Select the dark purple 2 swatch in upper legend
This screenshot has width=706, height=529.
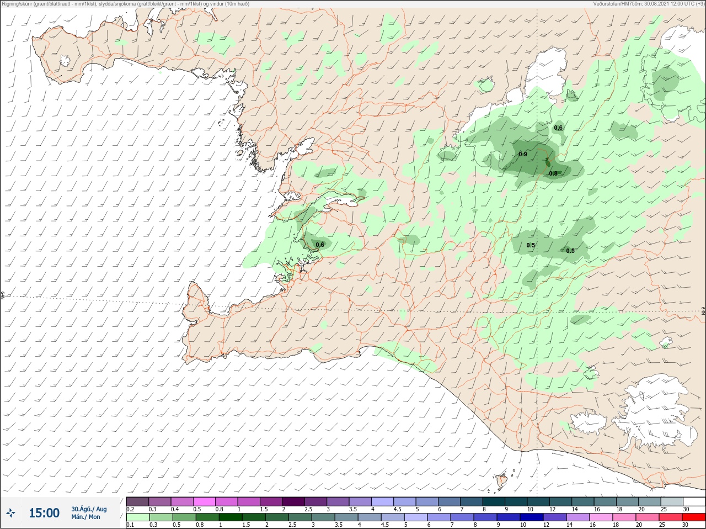[293, 501]
